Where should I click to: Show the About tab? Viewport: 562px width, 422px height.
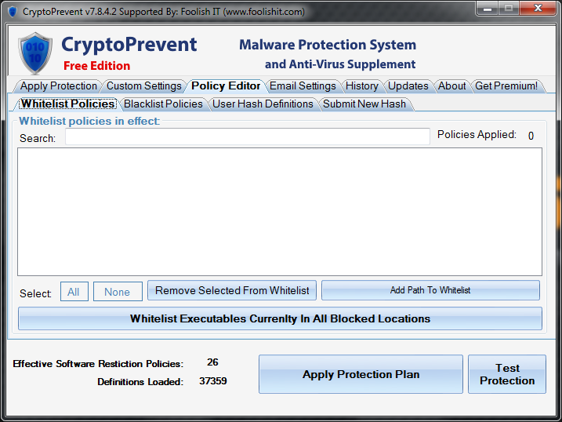tap(452, 86)
